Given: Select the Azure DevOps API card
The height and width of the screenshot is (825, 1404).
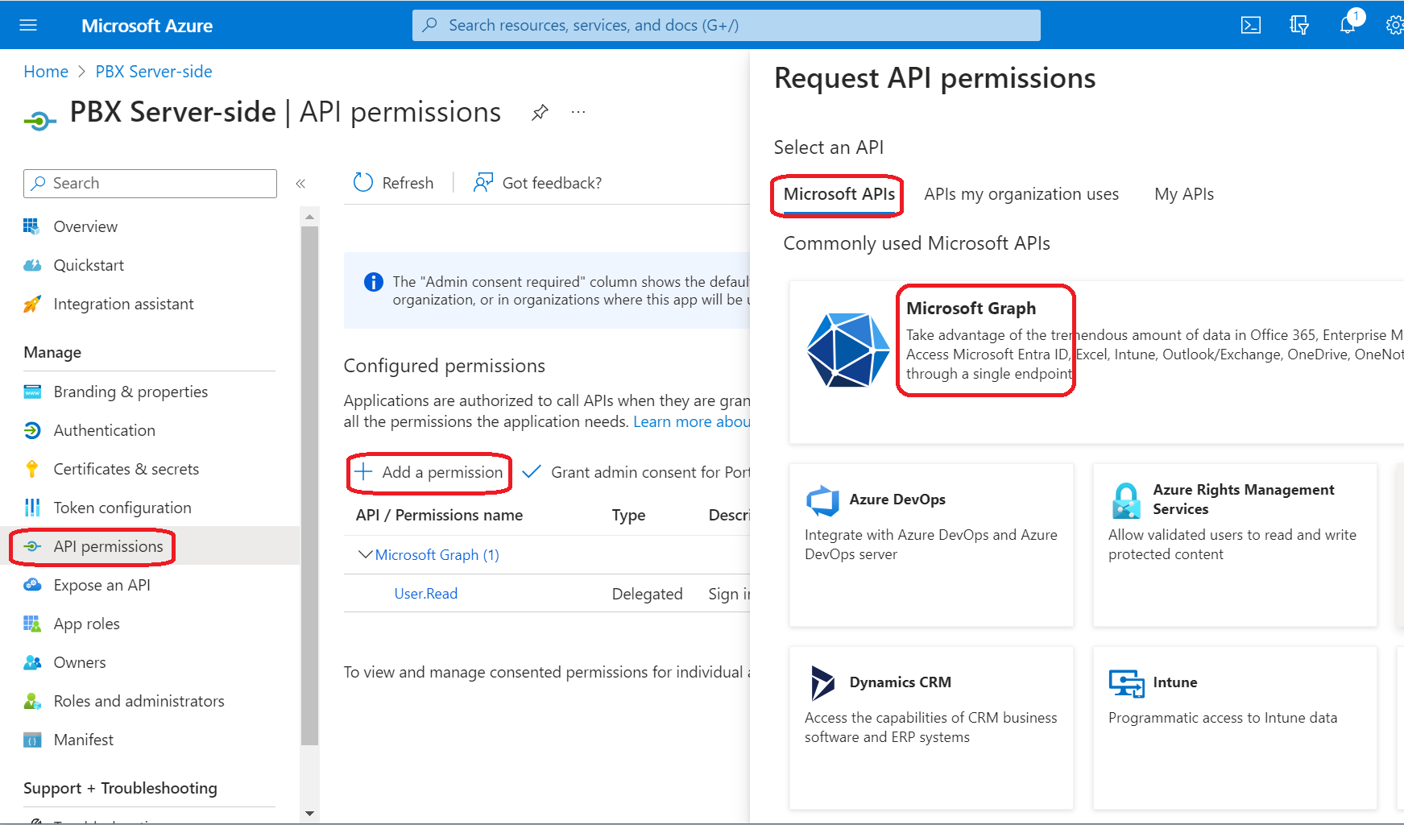Looking at the screenshot, I should [930, 544].
